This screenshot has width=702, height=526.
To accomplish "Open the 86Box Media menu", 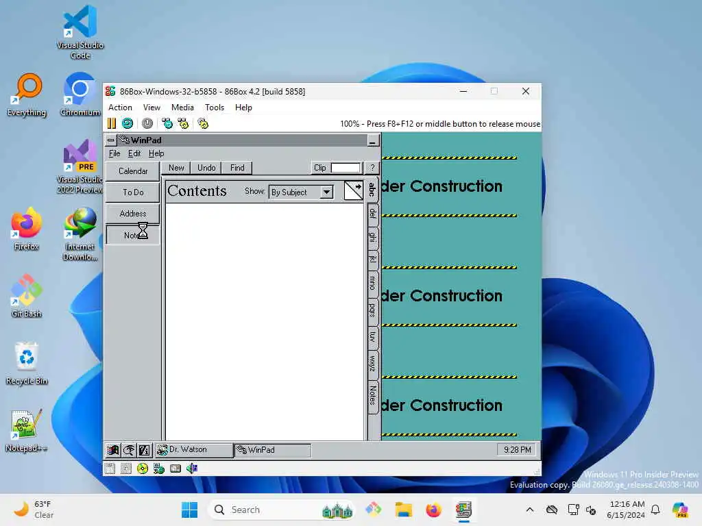I will click(x=182, y=108).
